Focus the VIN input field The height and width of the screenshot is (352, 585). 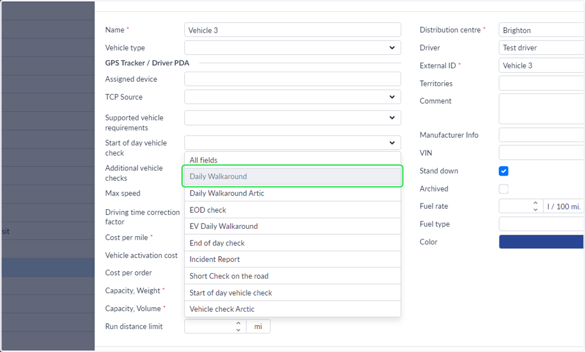pos(542,152)
